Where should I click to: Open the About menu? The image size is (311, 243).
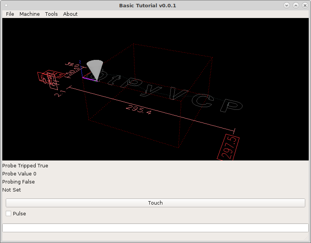point(70,14)
